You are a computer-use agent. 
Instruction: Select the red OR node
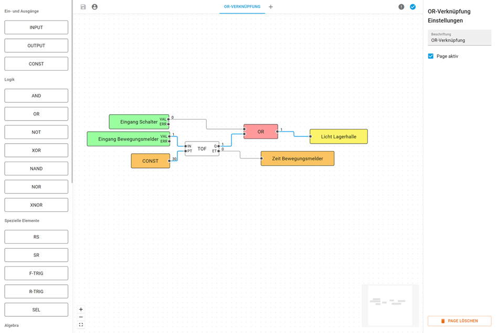(x=261, y=132)
